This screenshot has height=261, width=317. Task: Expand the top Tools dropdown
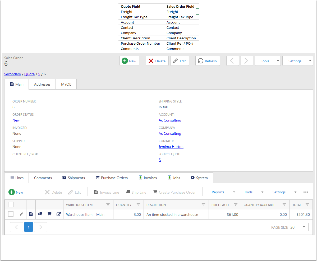pyautogui.click(x=268, y=61)
